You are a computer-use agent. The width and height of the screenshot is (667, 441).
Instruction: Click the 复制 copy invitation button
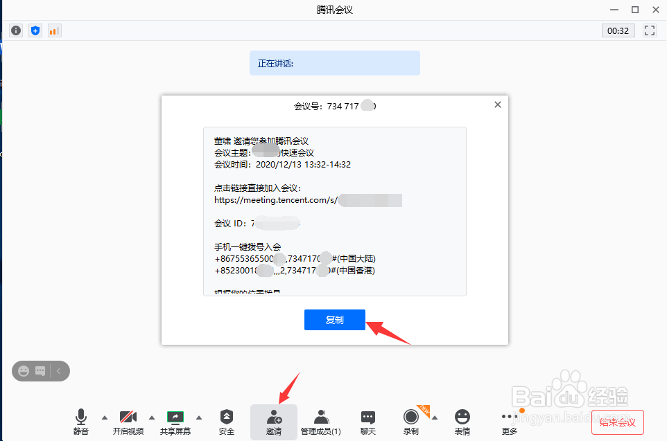point(335,319)
